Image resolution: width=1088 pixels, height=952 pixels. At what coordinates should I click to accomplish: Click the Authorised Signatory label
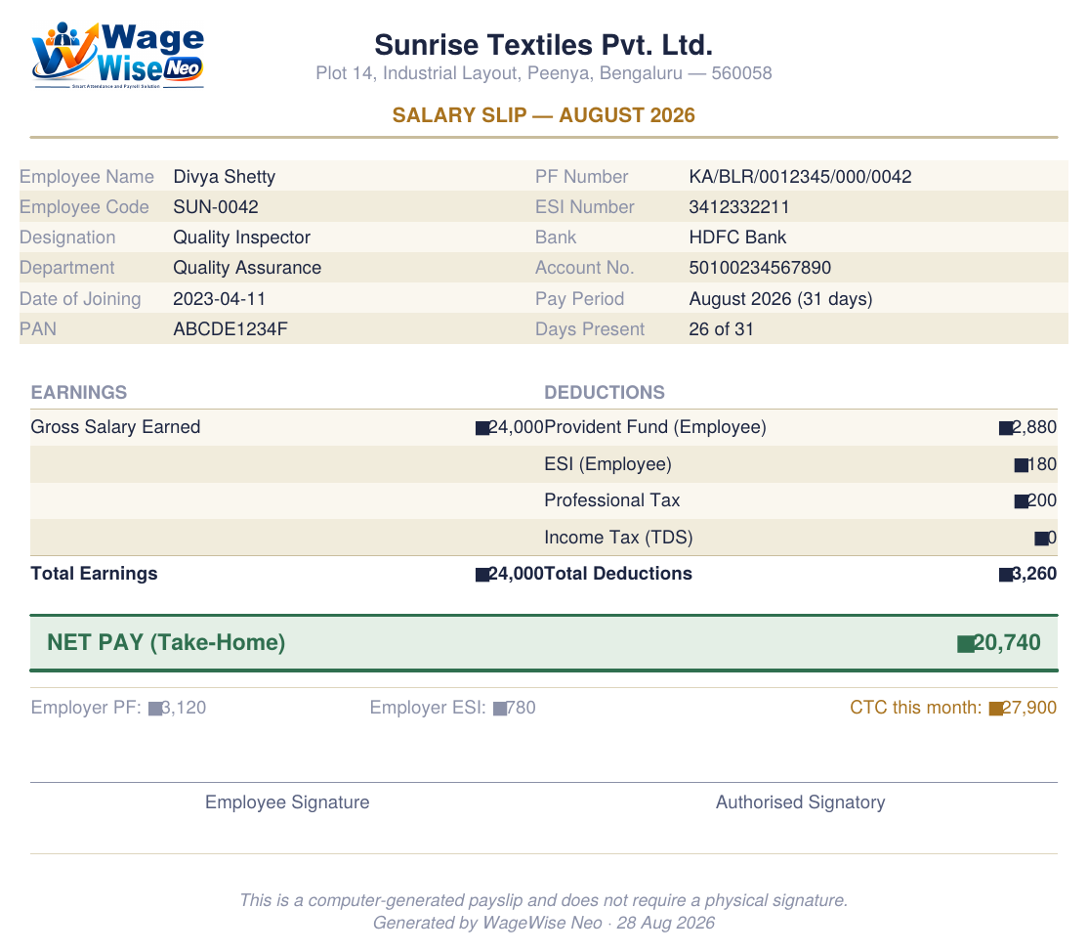[800, 802]
